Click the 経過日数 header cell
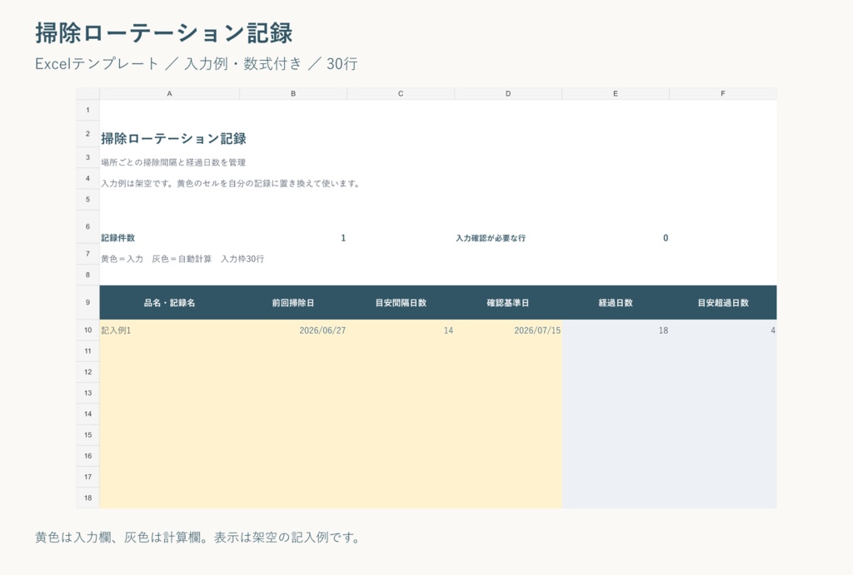853x575 pixels. coord(616,303)
